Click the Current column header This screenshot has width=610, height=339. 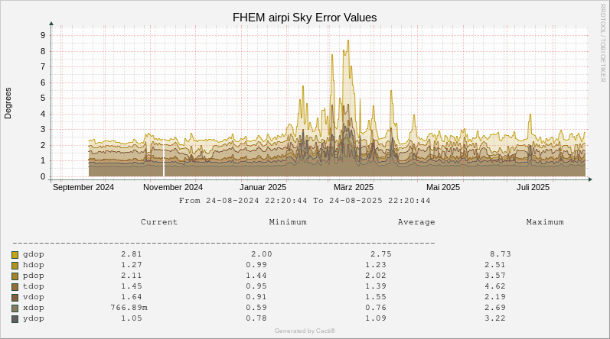click(159, 222)
